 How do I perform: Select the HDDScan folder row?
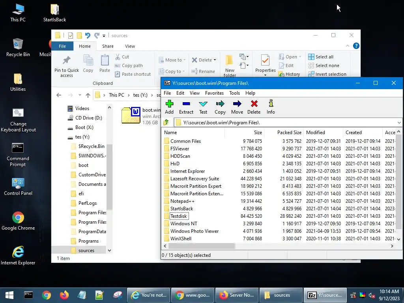[279, 156]
